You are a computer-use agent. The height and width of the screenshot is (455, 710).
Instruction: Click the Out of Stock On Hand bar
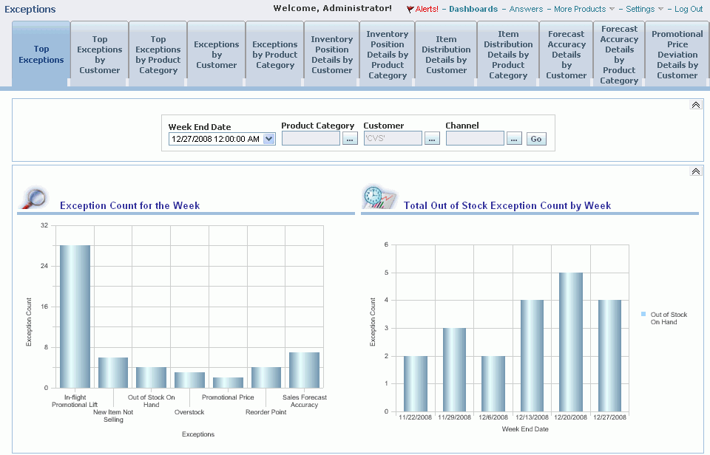[151, 377]
